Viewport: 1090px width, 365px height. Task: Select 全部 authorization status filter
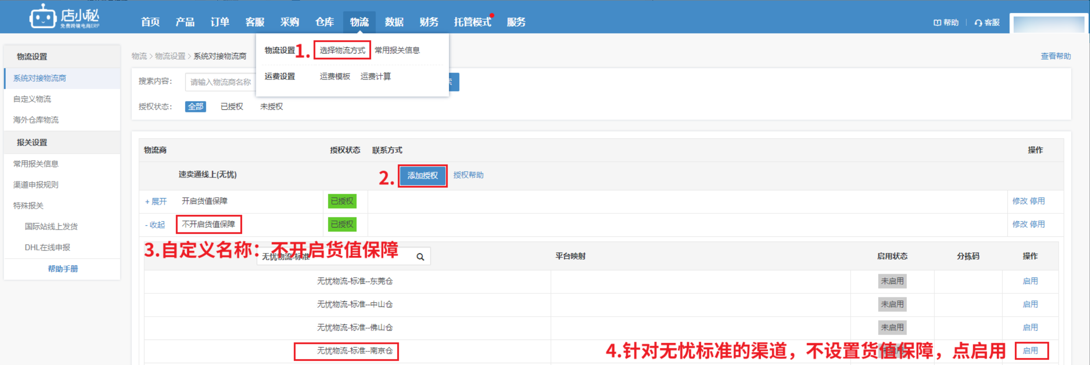[x=195, y=107]
